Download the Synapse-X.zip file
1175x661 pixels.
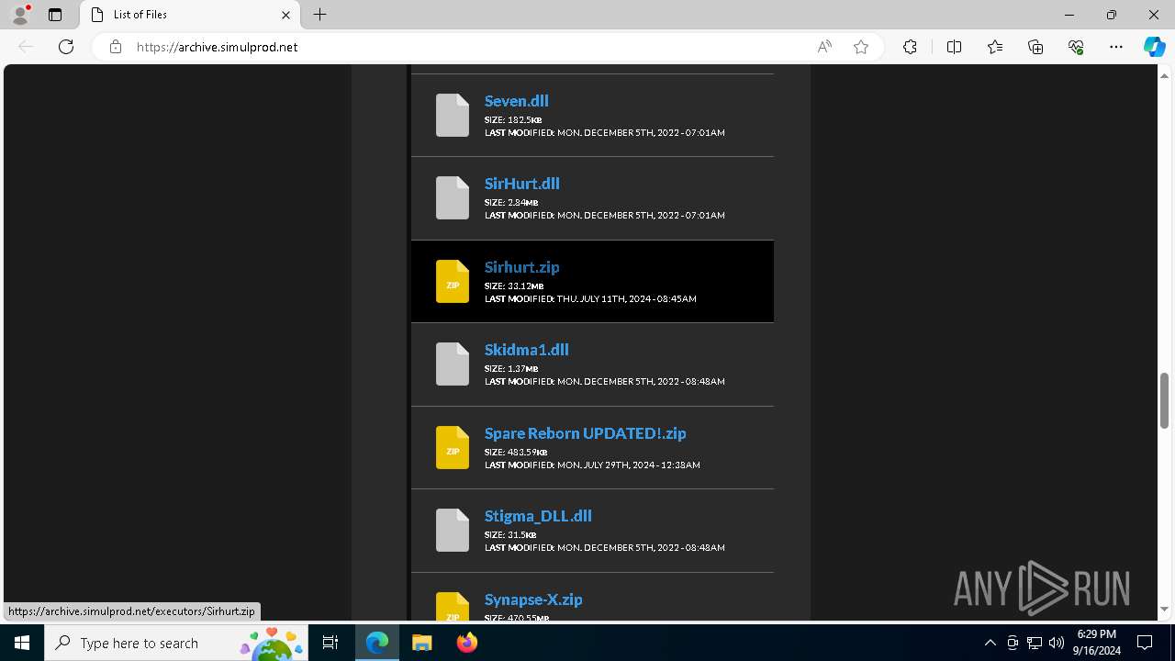pos(533,599)
